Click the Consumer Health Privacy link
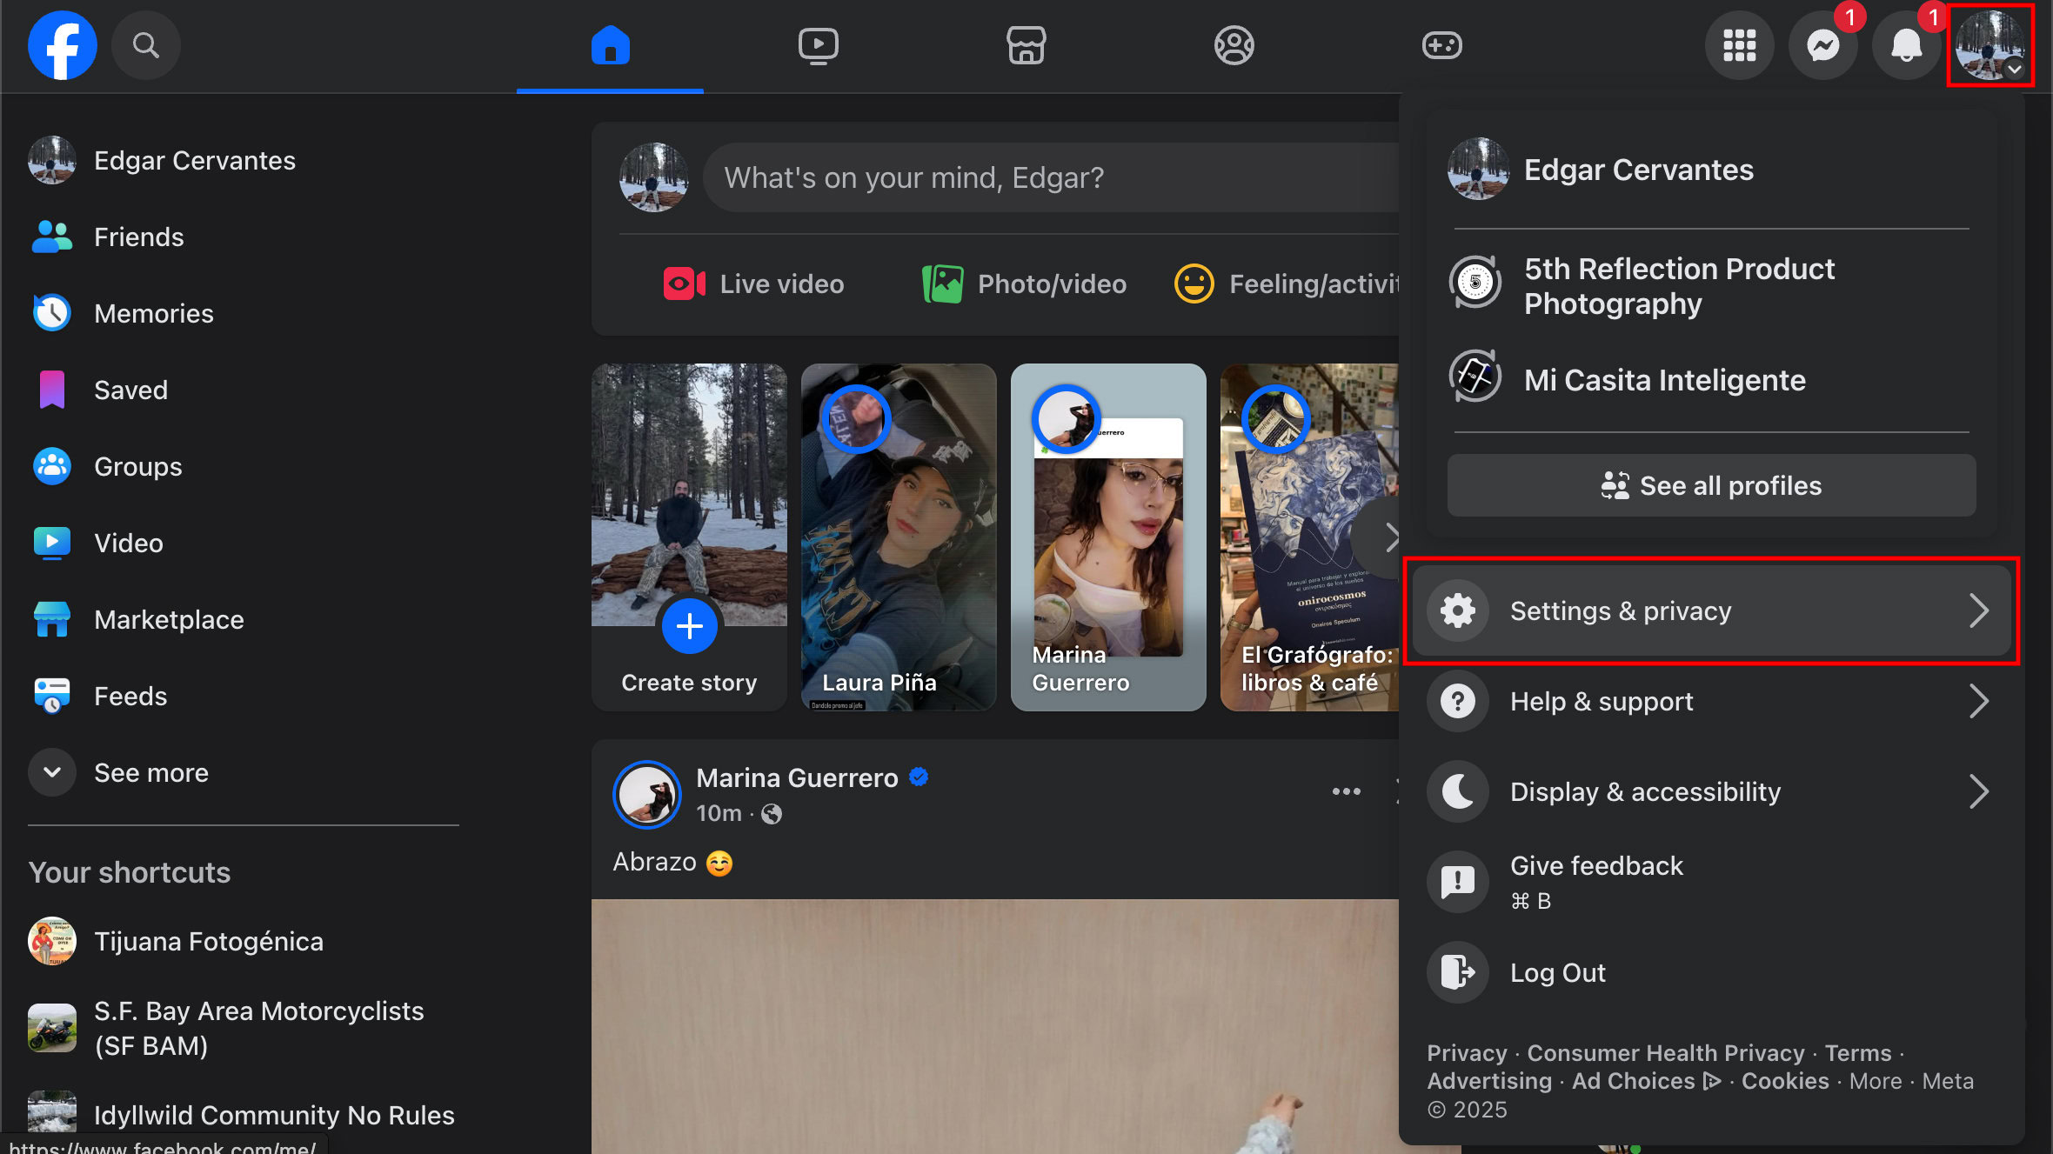 [1665, 1053]
